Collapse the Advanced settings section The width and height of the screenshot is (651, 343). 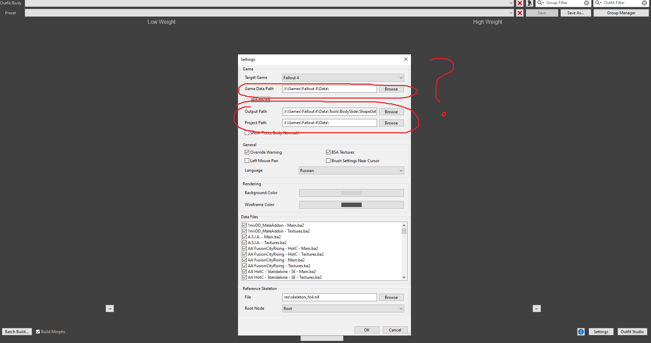point(248,100)
